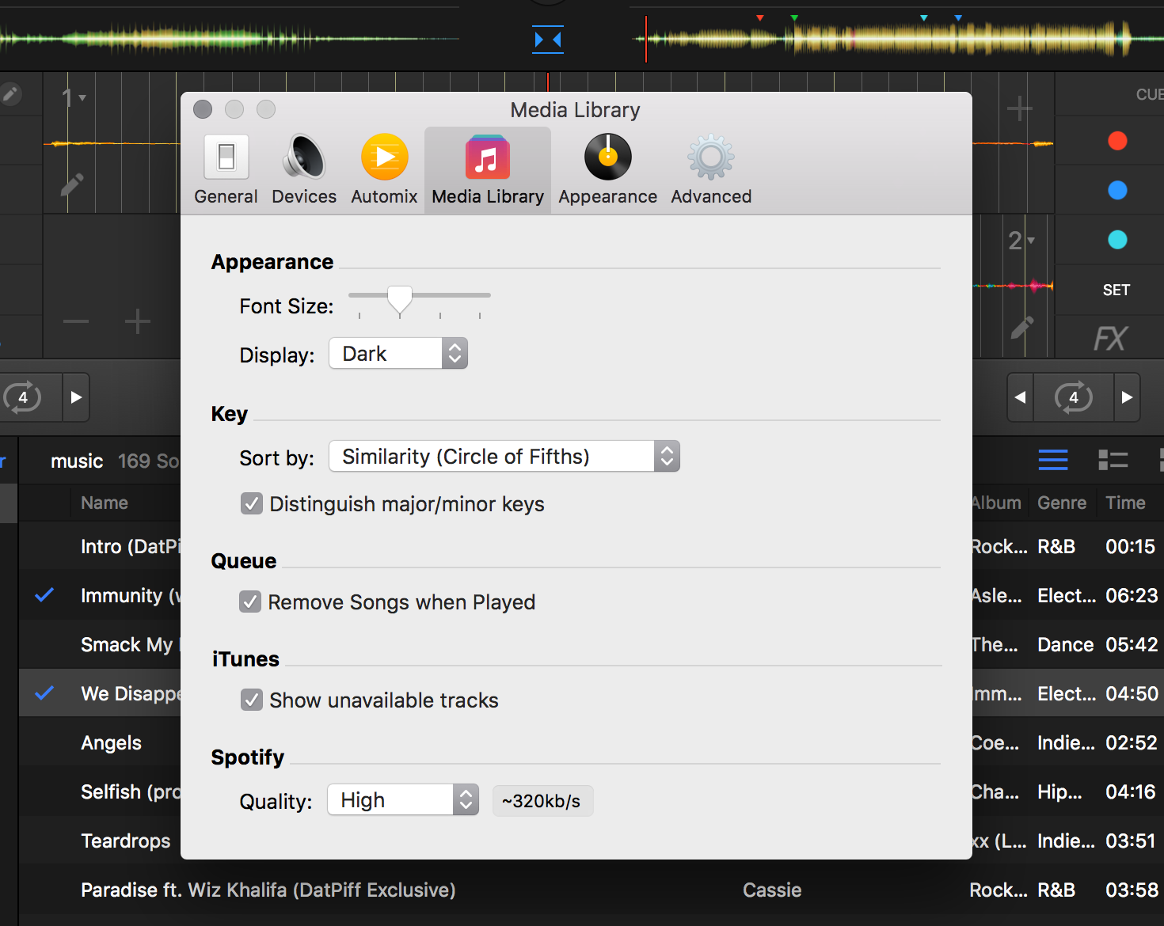
Task: Click the right deck plus icon
Action: [x=1020, y=108]
